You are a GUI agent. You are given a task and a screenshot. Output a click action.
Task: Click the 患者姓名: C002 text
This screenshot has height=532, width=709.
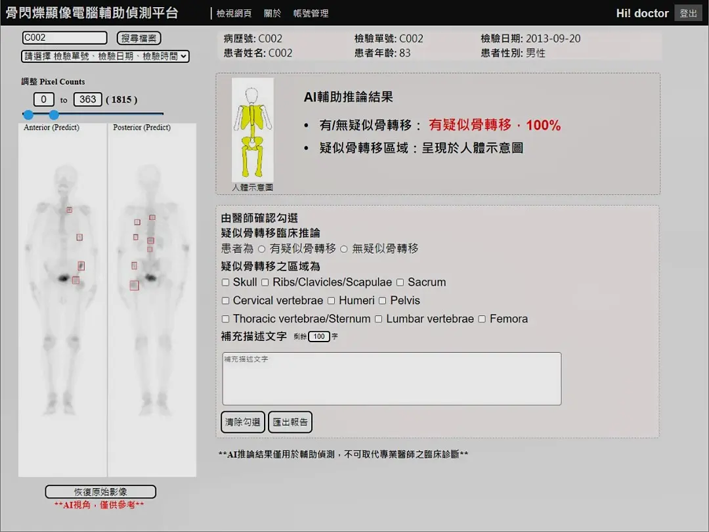point(258,53)
